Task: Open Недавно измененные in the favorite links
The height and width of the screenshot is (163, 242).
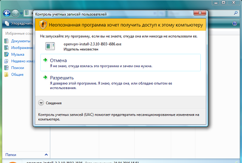Action: (22, 61)
